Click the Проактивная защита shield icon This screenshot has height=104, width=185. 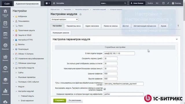[16, 30]
